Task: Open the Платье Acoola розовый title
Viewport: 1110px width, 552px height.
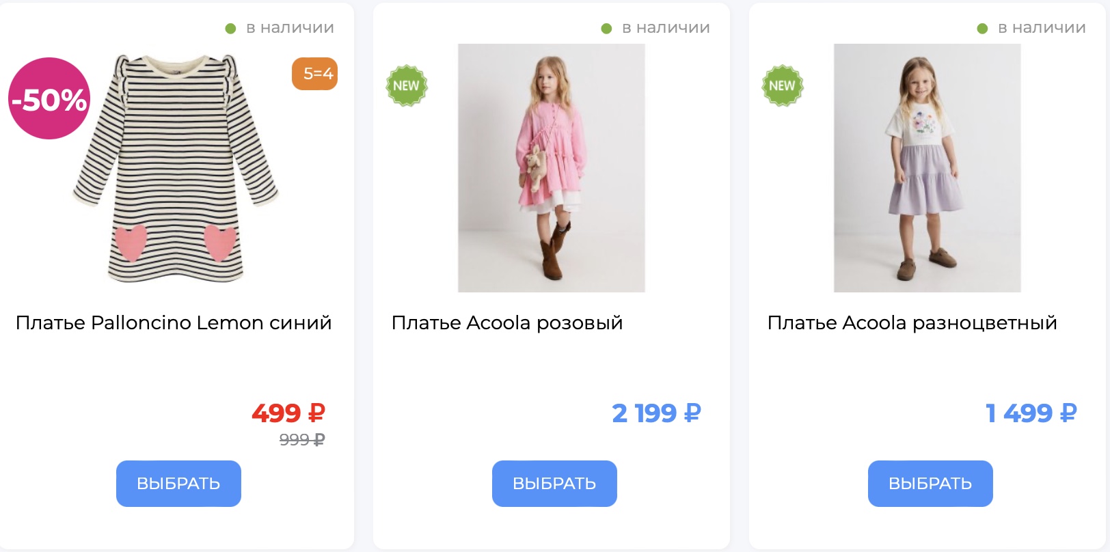Action: (507, 322)
